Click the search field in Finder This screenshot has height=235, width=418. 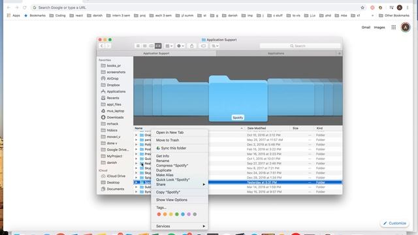click(300, 46)
